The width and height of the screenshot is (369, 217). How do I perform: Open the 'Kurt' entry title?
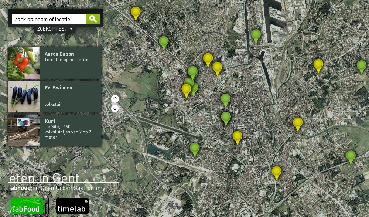click(x=50, y=121)
